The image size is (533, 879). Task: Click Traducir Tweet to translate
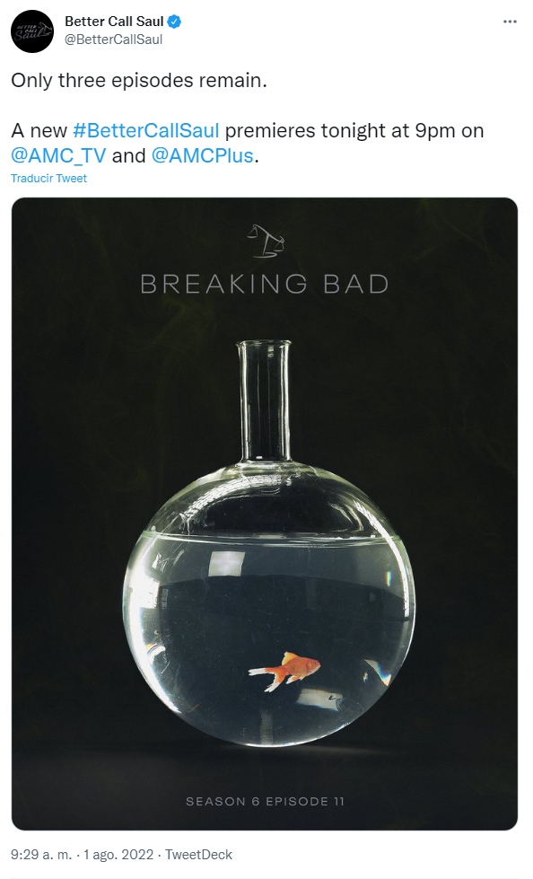click(x=48, y=179)
